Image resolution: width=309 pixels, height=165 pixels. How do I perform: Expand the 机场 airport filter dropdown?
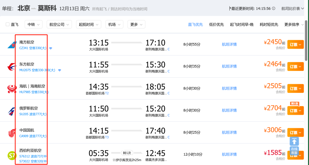coord(114,24)
